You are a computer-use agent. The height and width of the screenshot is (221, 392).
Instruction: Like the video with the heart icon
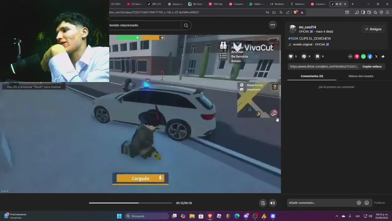pyautogui.click(x=291, y=56)
